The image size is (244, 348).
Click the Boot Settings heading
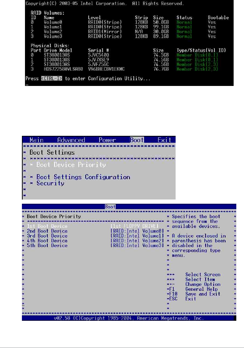[52, 152]
